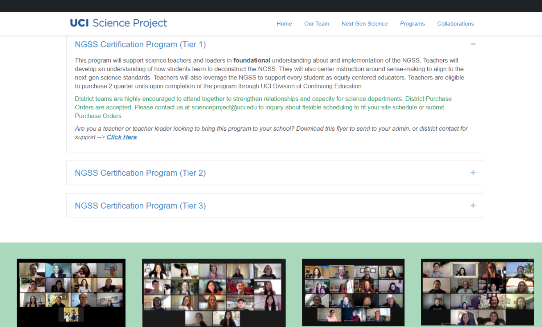Open the Collaborations page

pos(455,23)
